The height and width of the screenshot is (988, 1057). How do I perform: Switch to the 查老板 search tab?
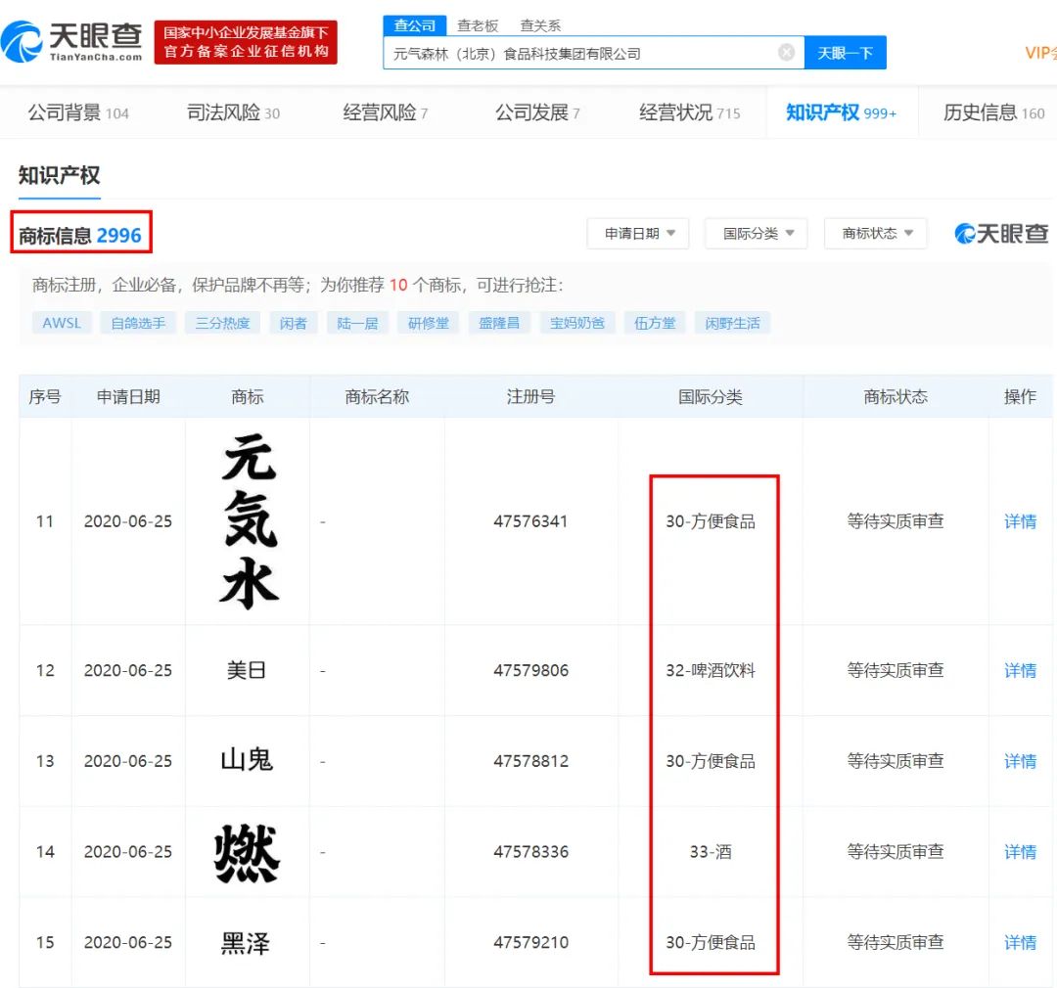coord(478,25)
